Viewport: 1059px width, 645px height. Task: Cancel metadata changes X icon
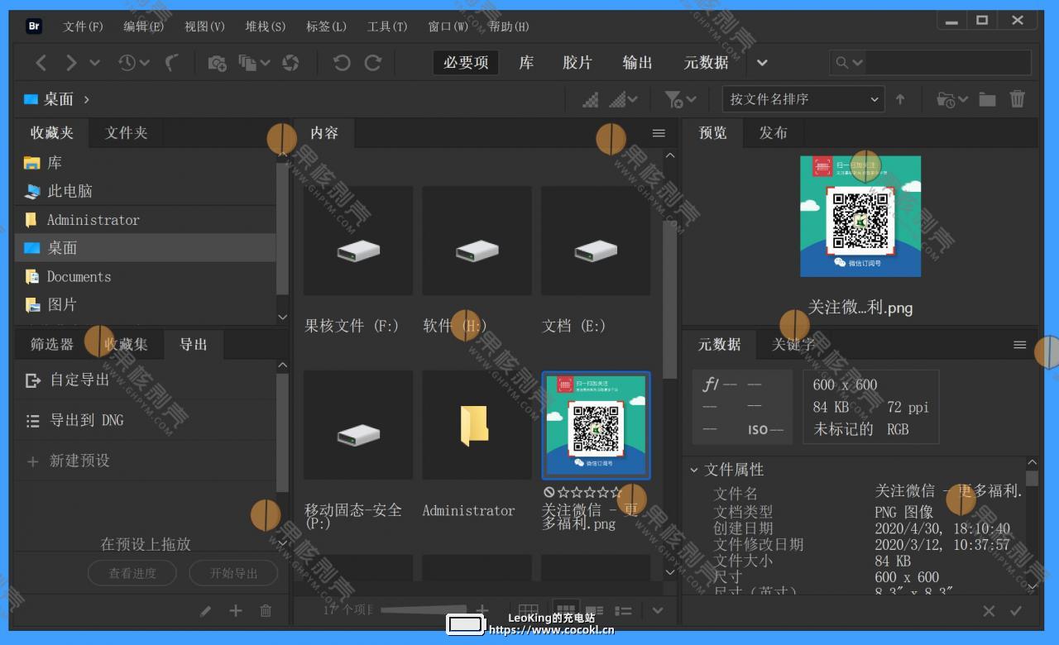click(x=989, y=611)
